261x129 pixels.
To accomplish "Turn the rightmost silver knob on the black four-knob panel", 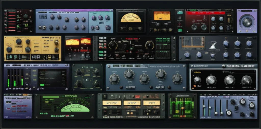I will point(247,80).
